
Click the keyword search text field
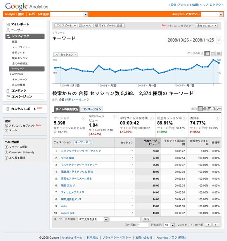pyautogui.click(x=125, y=219)
